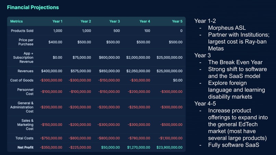The height and width of the screenshot is (155, 276).
Task: Click the Year 1 price $400.00 cell
Action: click(55, 42)
